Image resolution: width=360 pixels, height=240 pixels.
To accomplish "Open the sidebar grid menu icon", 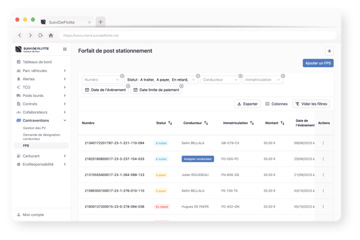I will pos(65,49).
